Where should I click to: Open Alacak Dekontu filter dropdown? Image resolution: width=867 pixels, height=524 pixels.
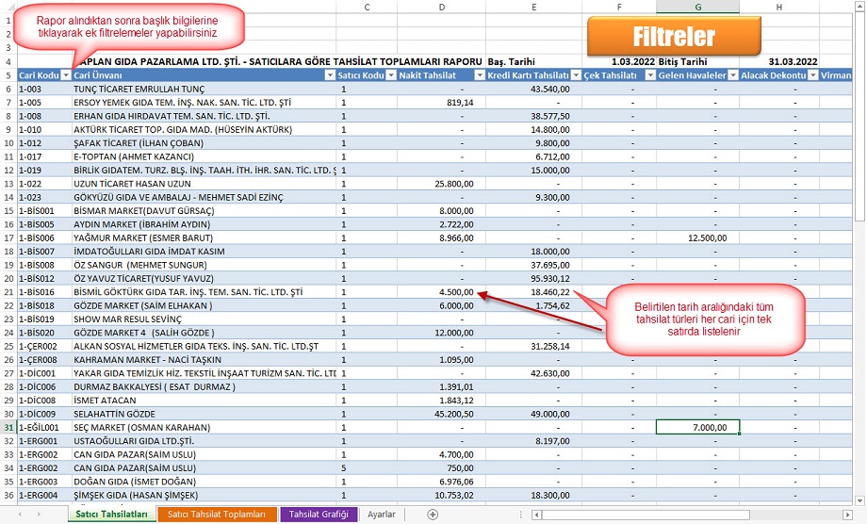(812, 75)
